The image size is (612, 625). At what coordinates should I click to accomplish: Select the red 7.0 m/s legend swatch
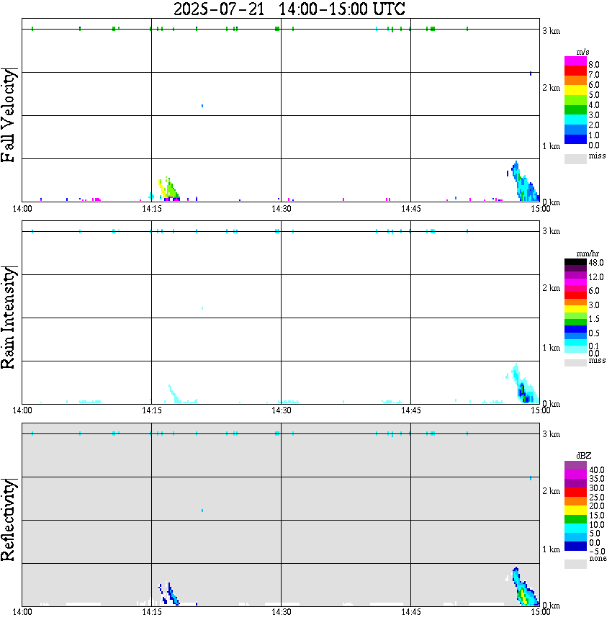(575, 71)
